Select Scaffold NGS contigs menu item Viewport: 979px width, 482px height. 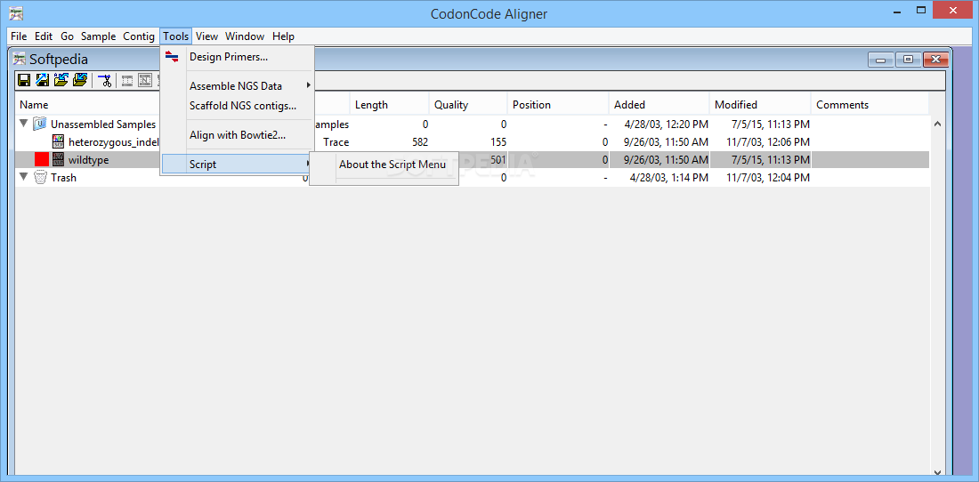(238, 106)
